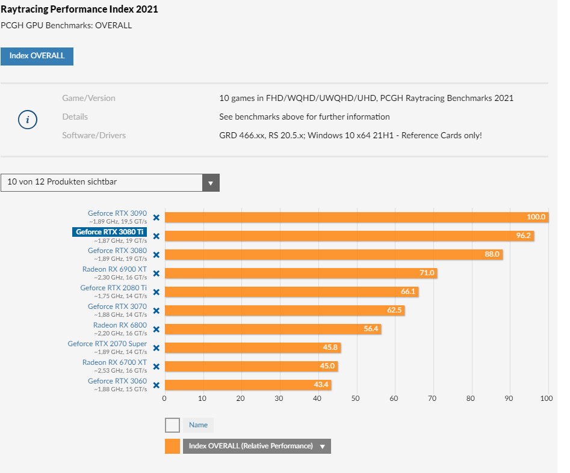Image resolution: width=570 pixels, height=473 pixels.
Task: Remove Geforce RTX 3080 Ti with its X icon
Action: [x=156, y=236]
